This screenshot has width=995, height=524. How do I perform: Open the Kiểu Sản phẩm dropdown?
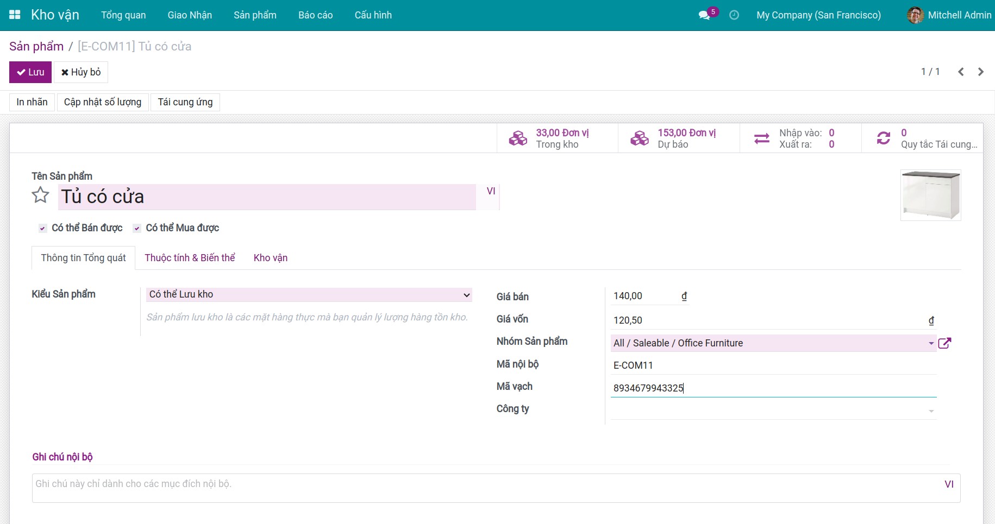[x=309, y=295]
